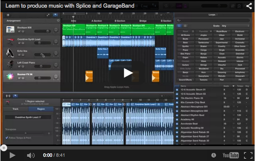Switch to the Region tab

coord(41,109)
